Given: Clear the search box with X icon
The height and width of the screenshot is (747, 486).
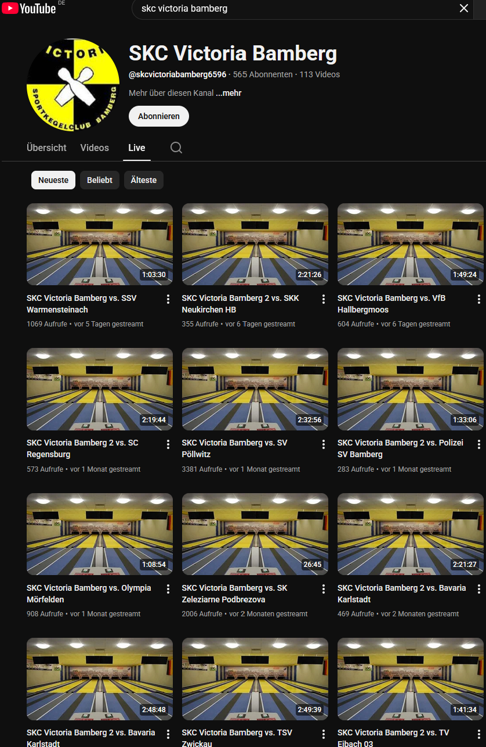Looking at the screenshot, I should click(x=463, y=8).
